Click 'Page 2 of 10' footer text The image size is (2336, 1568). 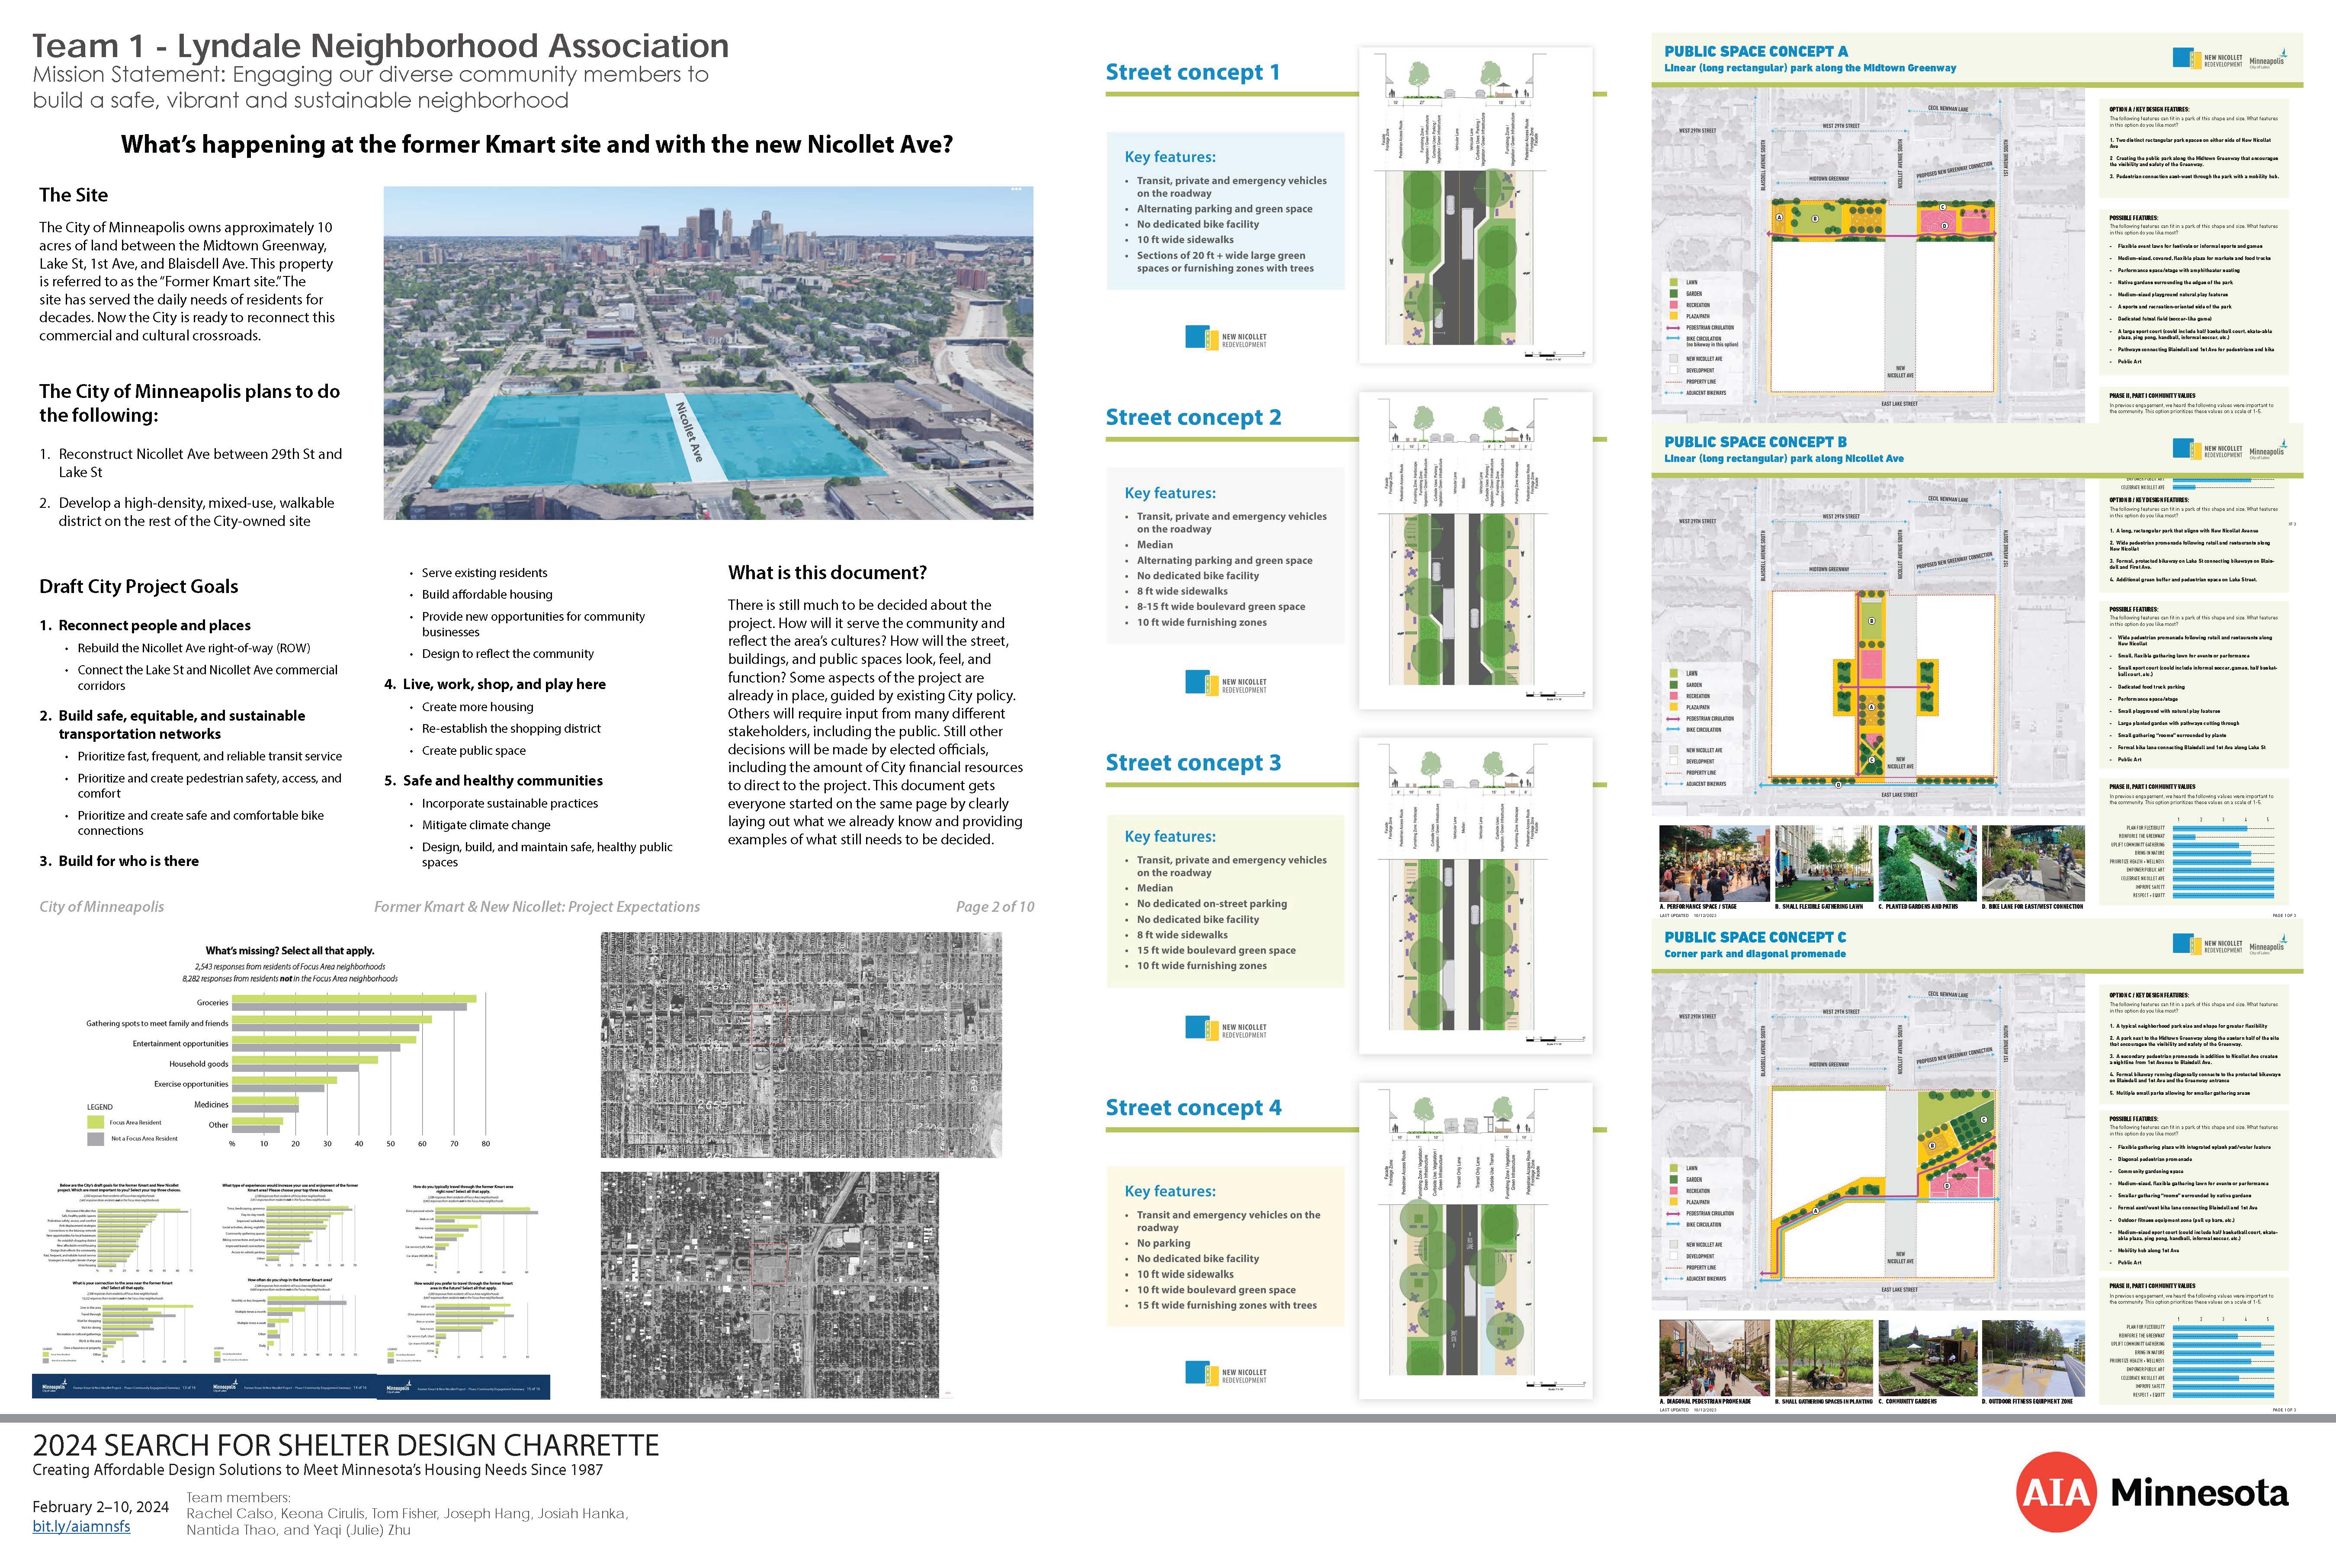point(995,907)
